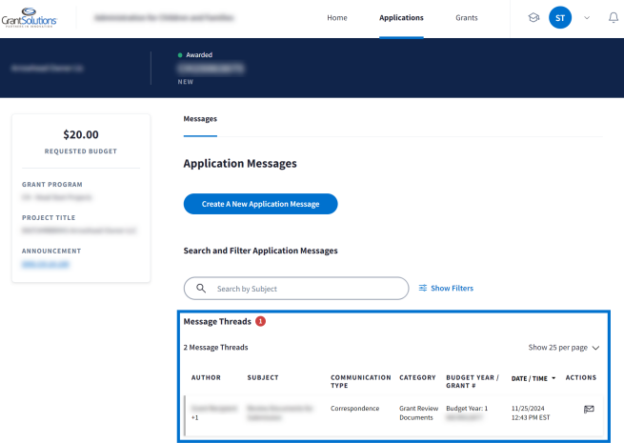This screenshot has width=624, height=443.
Task: Click the Show Filters sliders icon
Action: click(423, 288)
